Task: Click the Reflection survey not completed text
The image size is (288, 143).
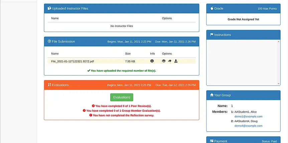Action: click(123, 115)
